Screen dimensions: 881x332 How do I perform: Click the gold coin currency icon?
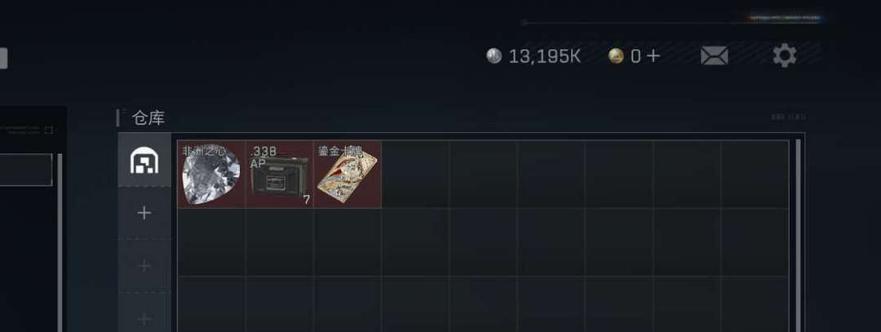coord(617,55)
